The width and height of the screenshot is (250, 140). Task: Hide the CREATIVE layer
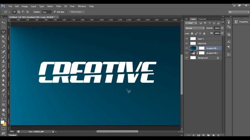point(187,43)
